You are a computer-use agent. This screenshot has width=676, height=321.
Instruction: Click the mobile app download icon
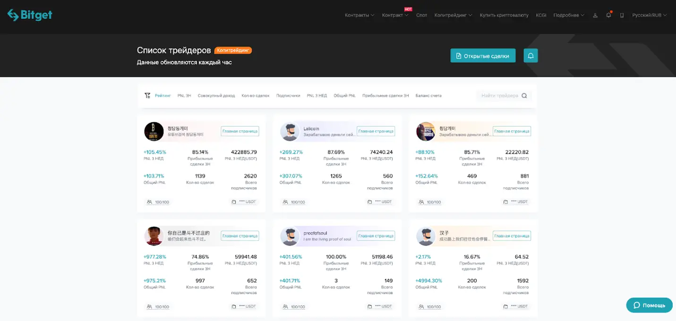click(x=622, y=15)
